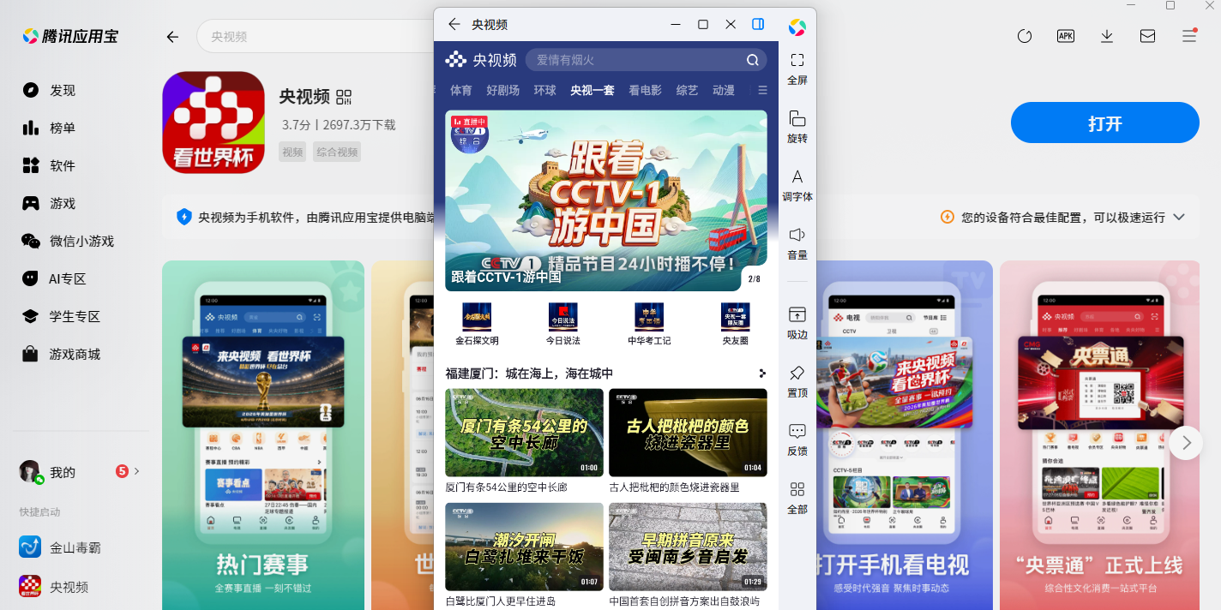Click the 央视频 logo in app header
Image resolution: width=1221 pixels, height=610 pixels.
coord(481,60)
